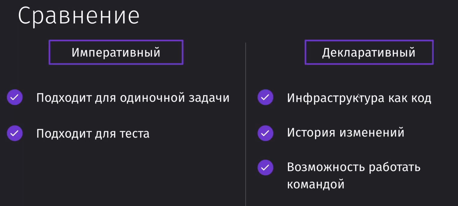Click the checkmark icon beside "Подходит для одиночной задачи"
This screenshot has height=206, width=458.
[x=15, y=97]
